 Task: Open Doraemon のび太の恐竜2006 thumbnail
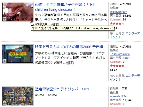coord(18,54)
